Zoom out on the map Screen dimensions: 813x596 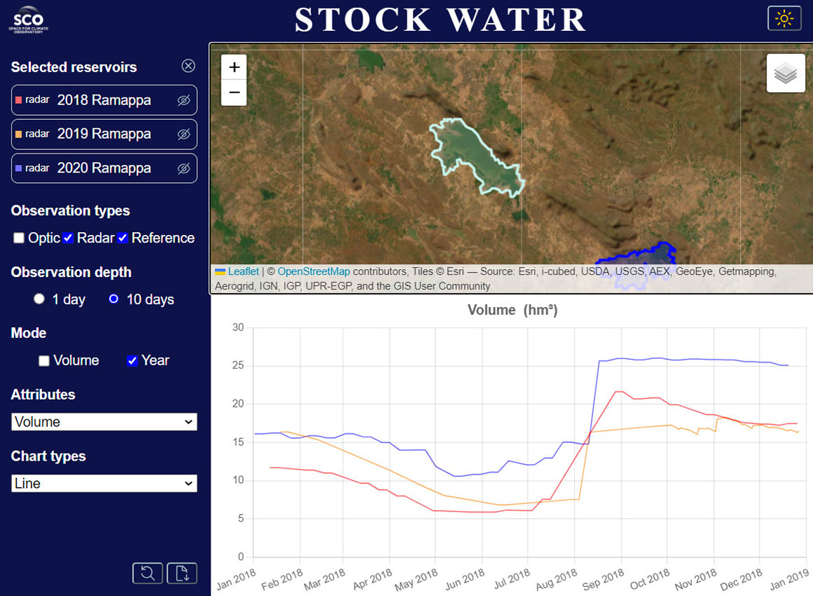(234, 93)
